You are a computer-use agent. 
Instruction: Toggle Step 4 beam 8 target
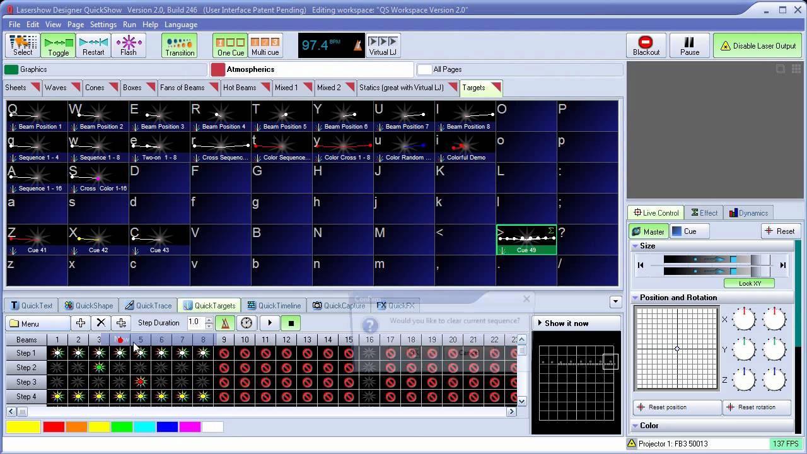(x=203, y=397)
